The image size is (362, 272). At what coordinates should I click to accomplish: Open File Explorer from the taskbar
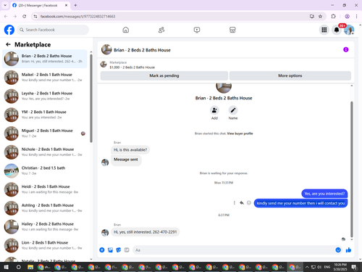pos(30,267)
